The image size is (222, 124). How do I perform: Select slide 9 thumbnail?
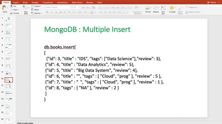9,73
